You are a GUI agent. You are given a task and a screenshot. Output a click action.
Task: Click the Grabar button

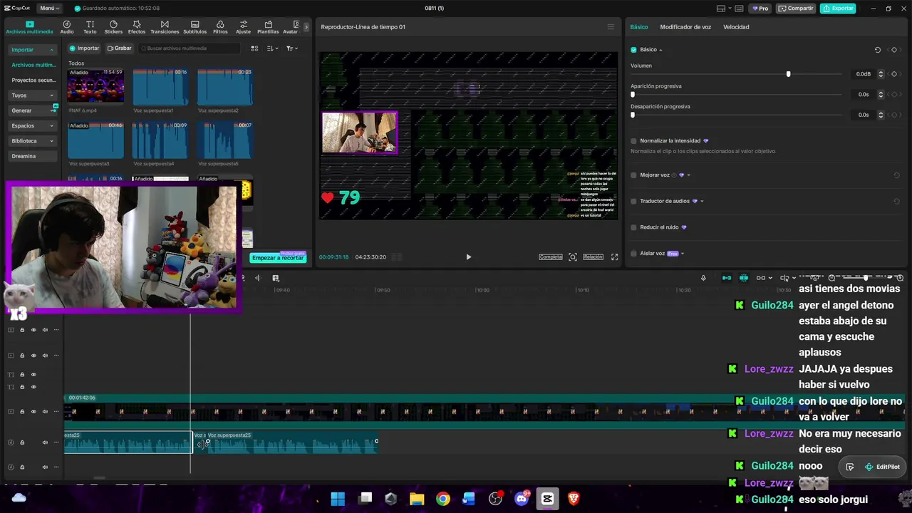click(120, 48)
